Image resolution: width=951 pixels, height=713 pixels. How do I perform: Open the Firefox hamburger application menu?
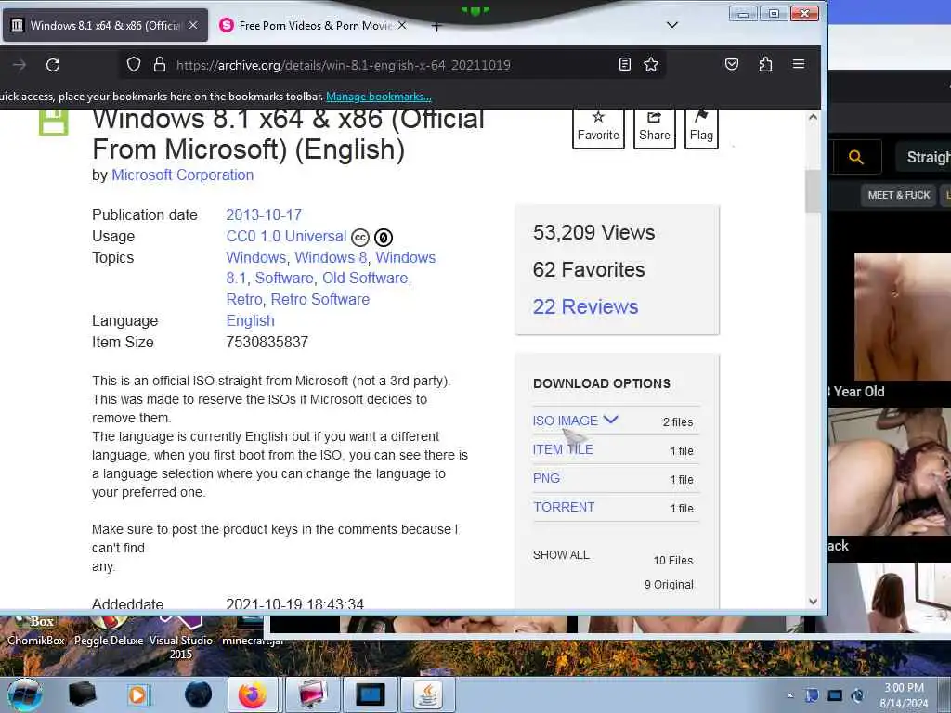click(799, 64)
